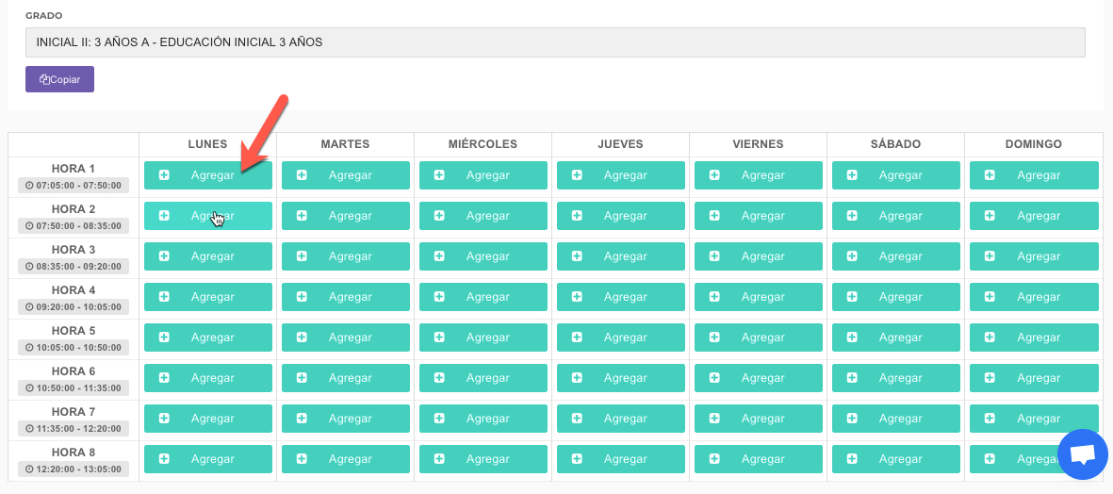Screen dimensions: 1113x494
Task: Add a class on Sábado Hora 7
Action: click(896, 419)
